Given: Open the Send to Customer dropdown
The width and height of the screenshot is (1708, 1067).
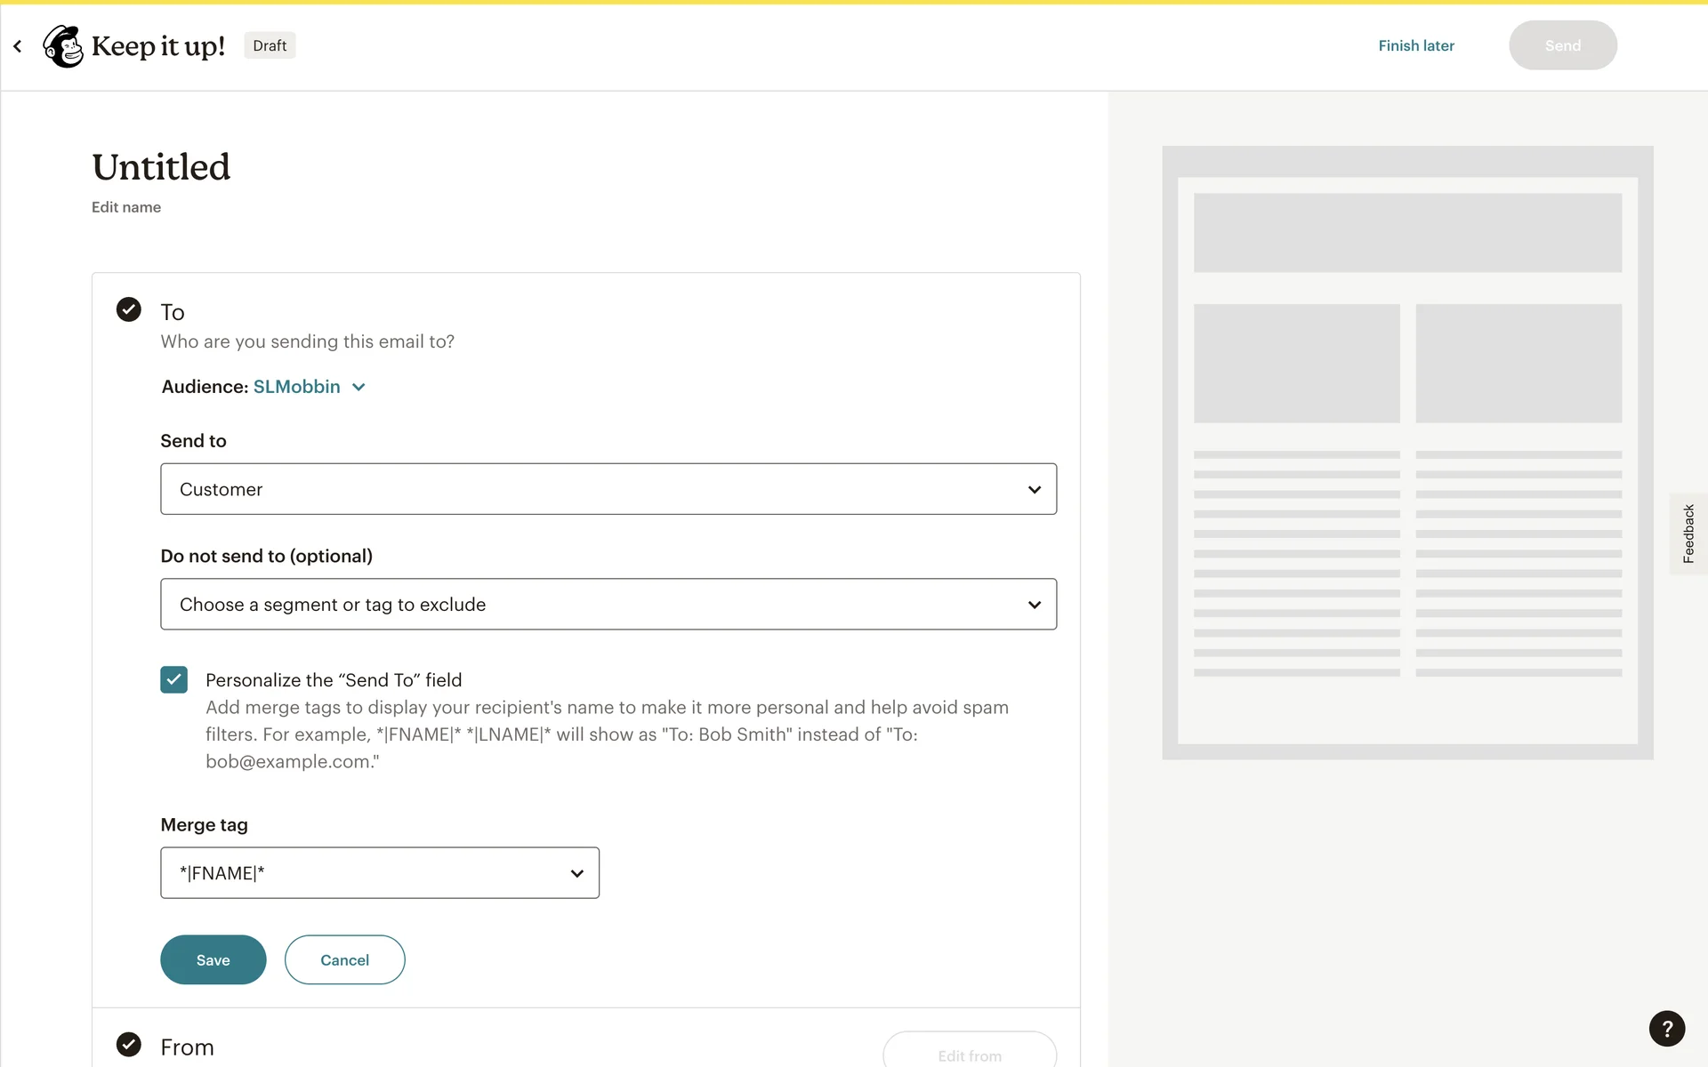Looking at the screenshot, I should 608,489.
